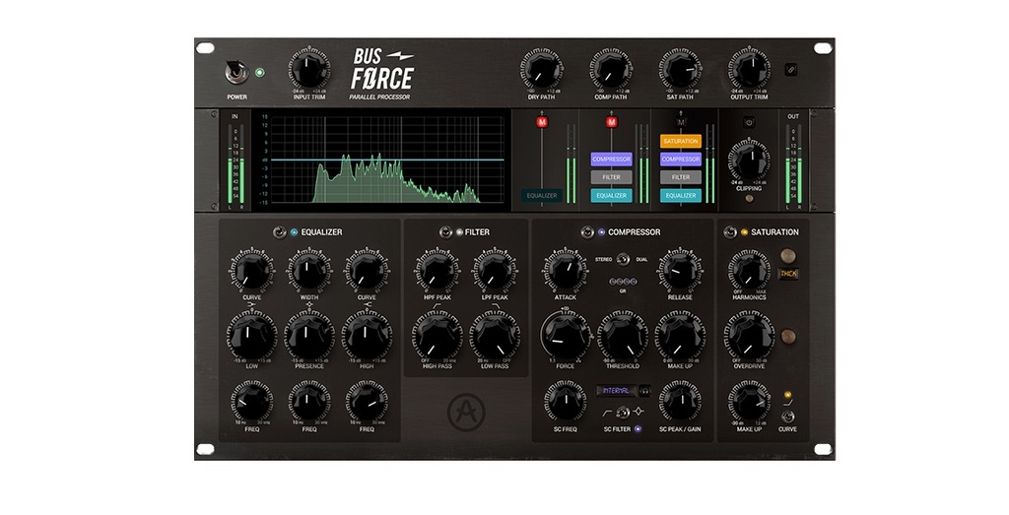Click the saturation MAKE UP knob
Viewport: 1009px width, 515px height.
tap(749, 402)
